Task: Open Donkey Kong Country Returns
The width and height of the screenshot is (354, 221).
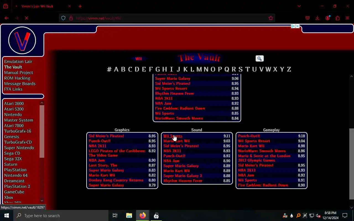Action: pyautogui.click(x=116, y=180)
